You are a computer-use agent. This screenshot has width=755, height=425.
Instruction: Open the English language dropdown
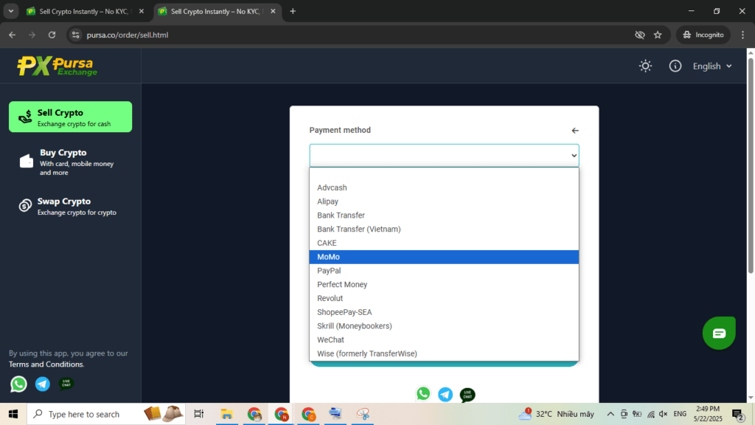[712, 66]
